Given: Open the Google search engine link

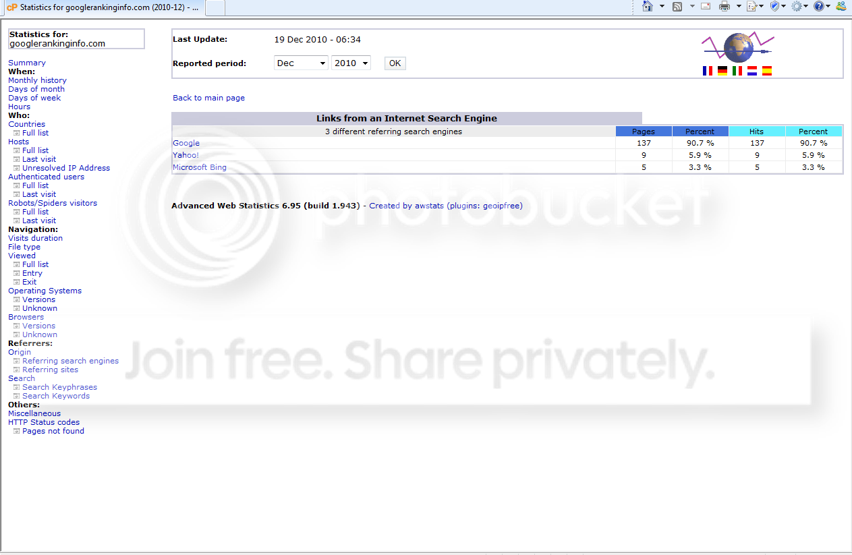Looking at the screenshot, I should point(186,143).
